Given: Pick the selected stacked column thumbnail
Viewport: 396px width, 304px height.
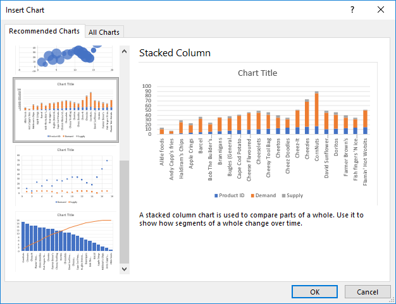Looking at the screenshot, I should click(65, 109).
